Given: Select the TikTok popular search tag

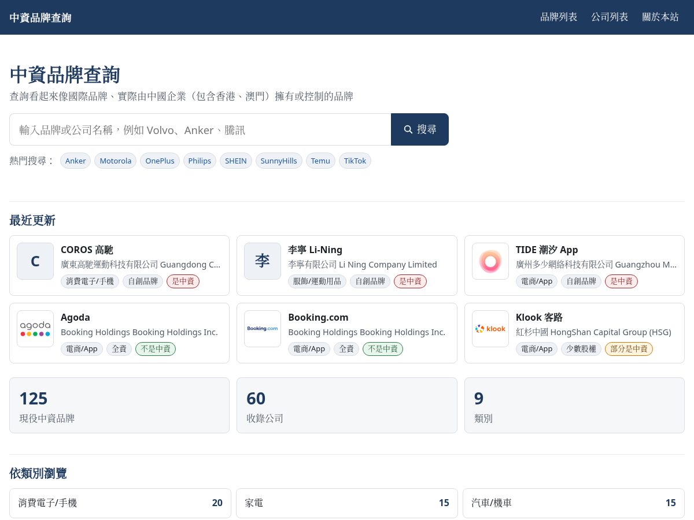Looking at the screenshot, I should [355, 161].
